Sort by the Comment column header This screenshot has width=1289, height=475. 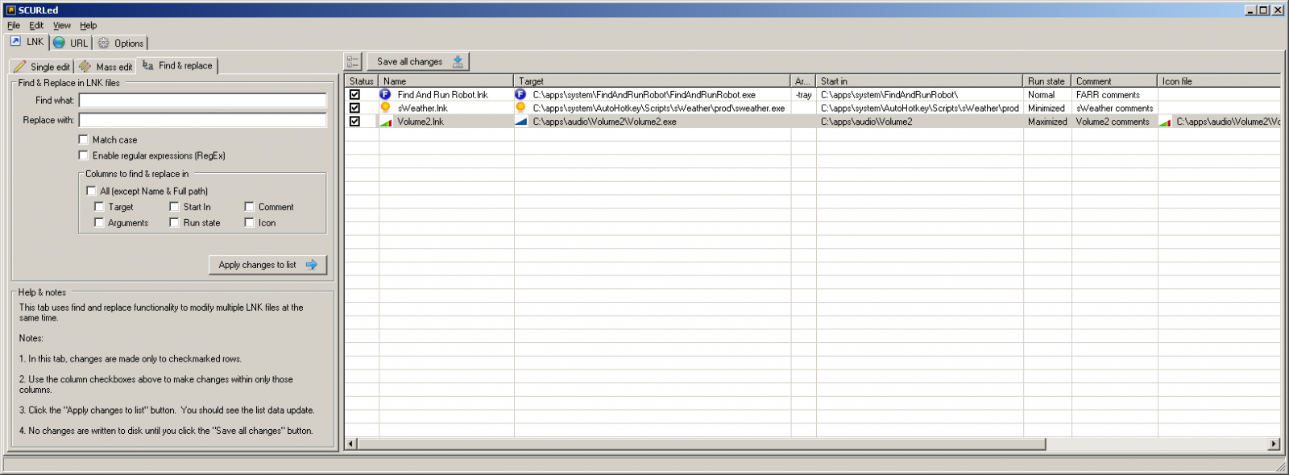[x=1115, y=81]
